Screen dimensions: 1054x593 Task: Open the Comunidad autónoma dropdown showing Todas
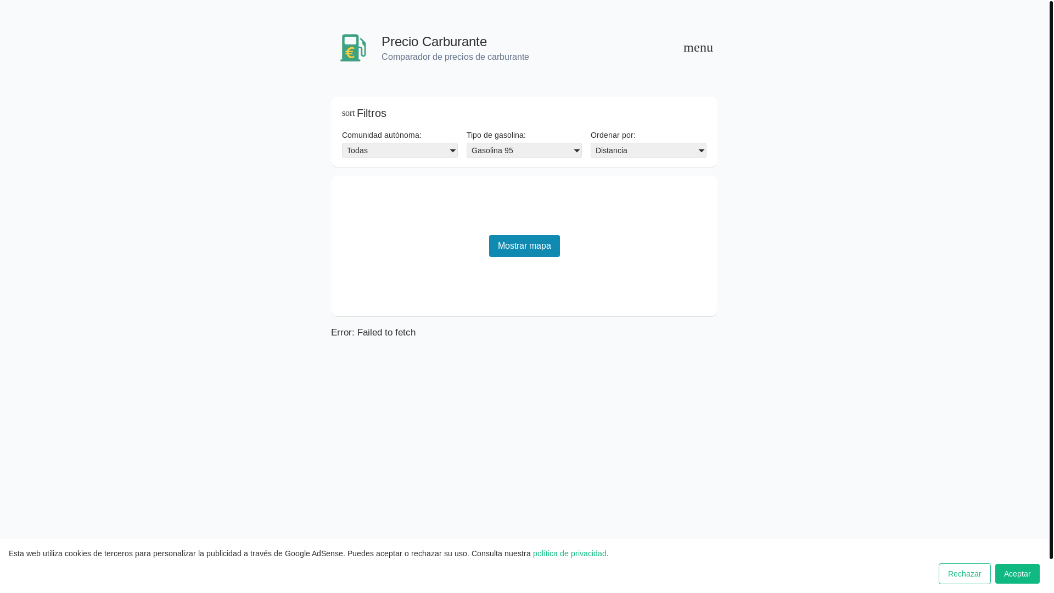click(400, 150)
